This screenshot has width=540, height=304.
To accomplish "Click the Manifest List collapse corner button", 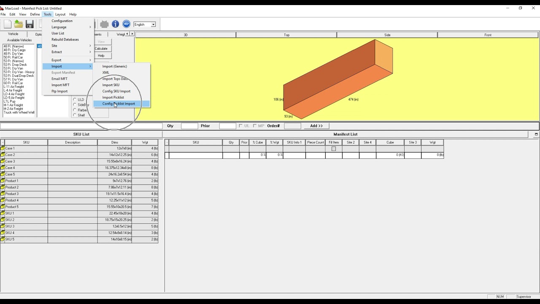I will (x=167, y=142).
